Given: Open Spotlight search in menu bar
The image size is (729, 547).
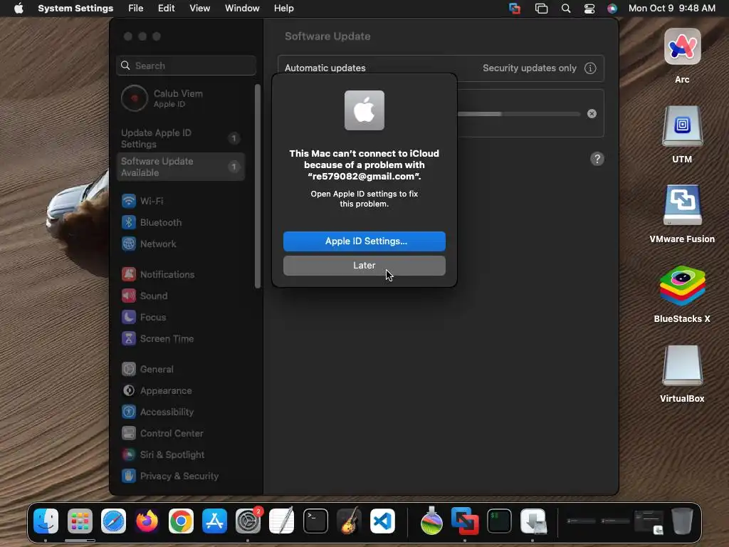Looking at the screenshot, I should [x=566, y=9].
